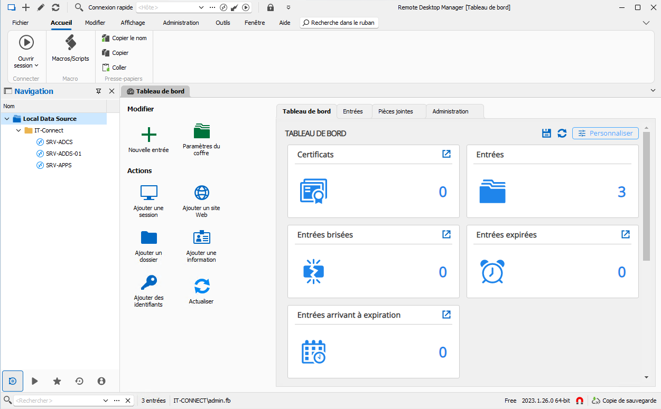Click the Nouvelle entrée plus icon
The image size is (661, 409).
pyautogui.click(x=148, y=134)
